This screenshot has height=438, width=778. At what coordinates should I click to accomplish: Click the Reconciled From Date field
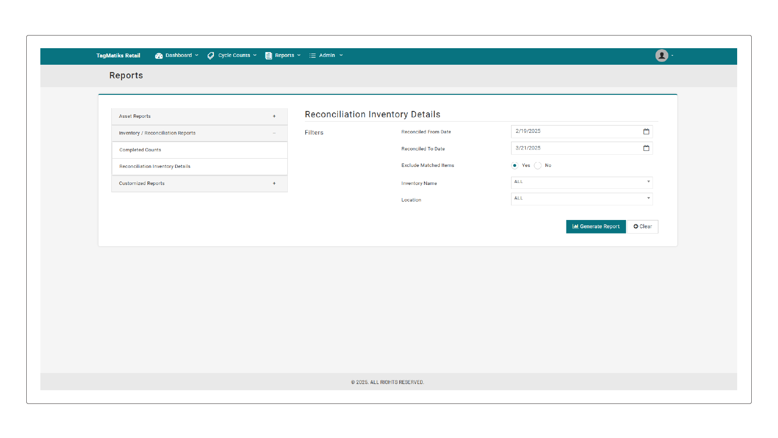pos(582,131)
